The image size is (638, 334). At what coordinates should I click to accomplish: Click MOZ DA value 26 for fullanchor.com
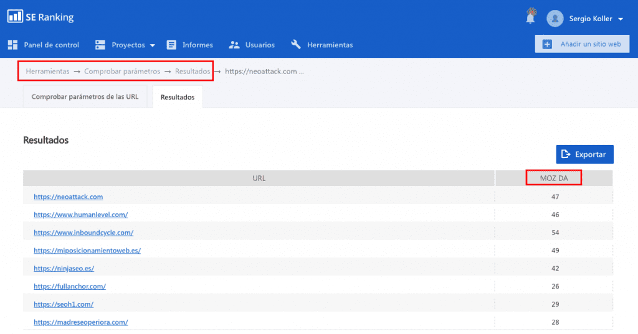tap(555, 286)
